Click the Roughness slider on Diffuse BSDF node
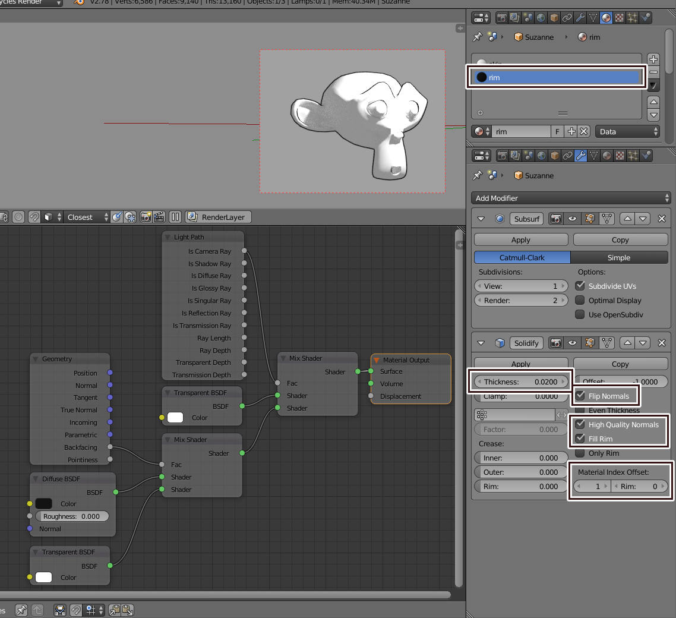Viewport: 676px width, 618px height. click(72, 516)
